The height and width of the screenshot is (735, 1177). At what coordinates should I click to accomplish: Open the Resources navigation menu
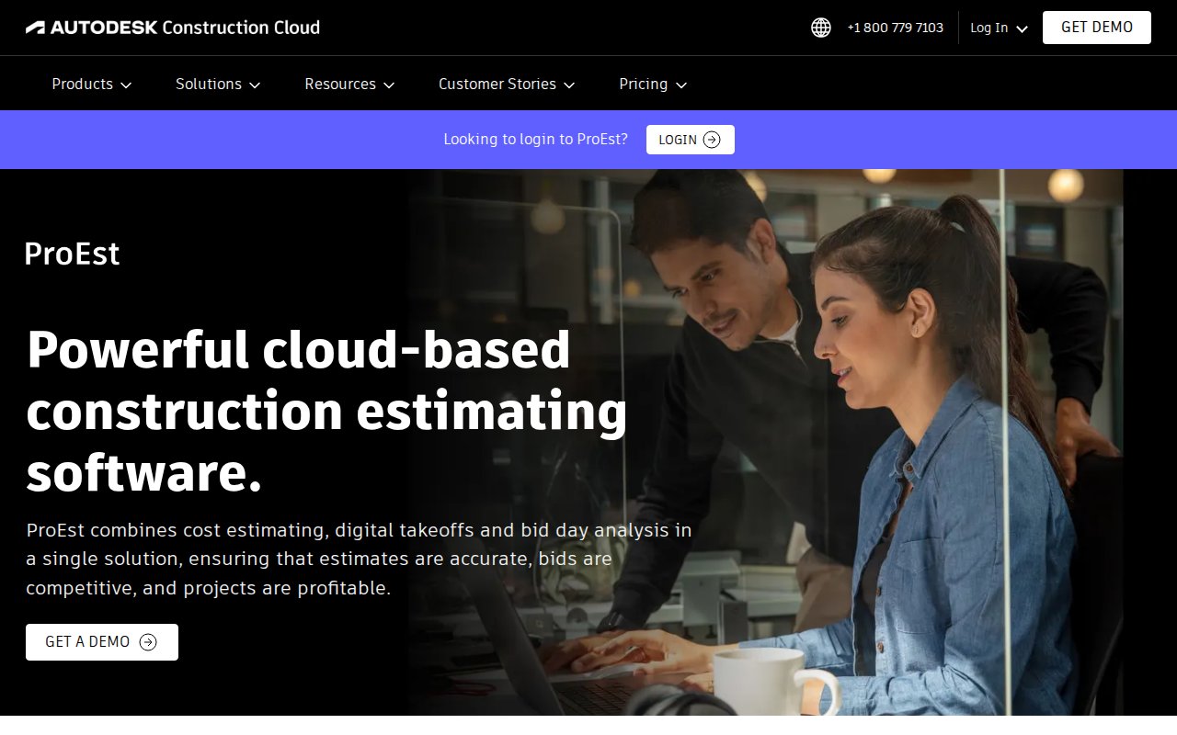340,84
